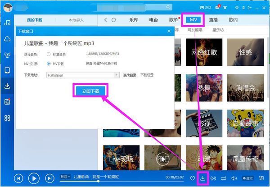Screen dimensions: 270x187
Task: Expand the download path F:\KuGou\ dropdown
Action: pyautogui.click(x=117, y=75)
